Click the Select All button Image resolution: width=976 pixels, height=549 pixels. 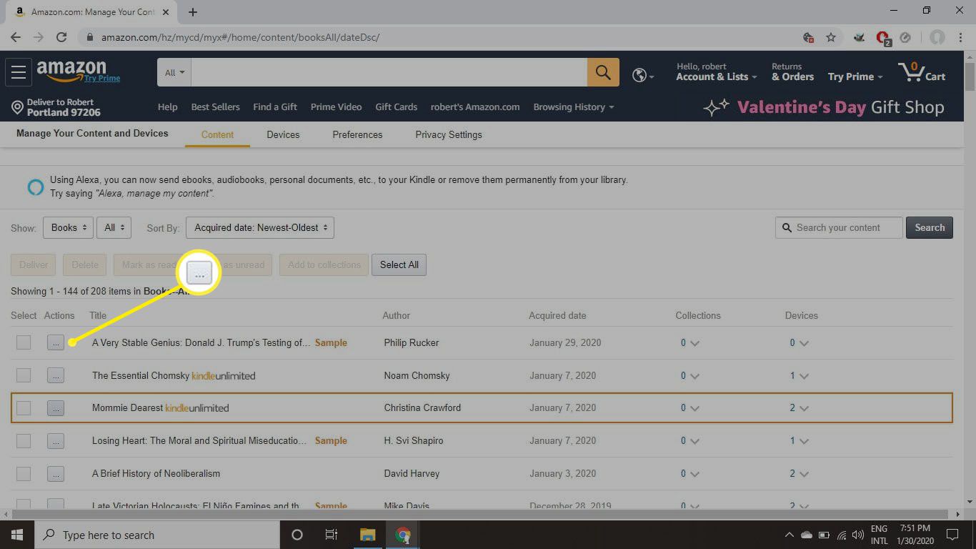399,264
